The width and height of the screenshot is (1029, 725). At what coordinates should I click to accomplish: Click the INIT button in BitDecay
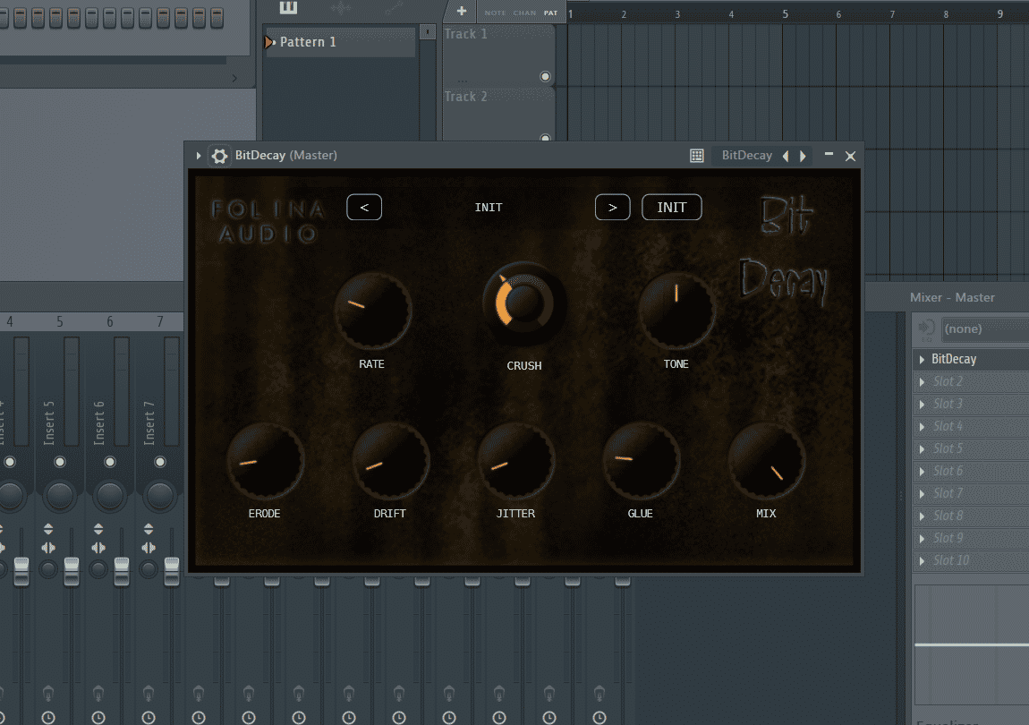click(x=671, y=208)
